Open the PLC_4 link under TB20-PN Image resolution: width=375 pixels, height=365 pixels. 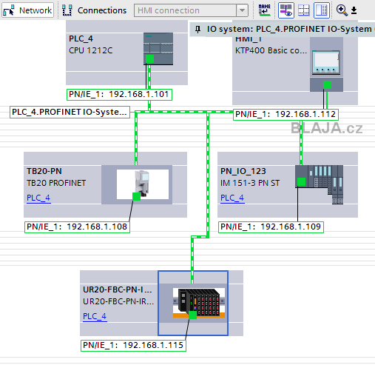click(x=38, y=198)
